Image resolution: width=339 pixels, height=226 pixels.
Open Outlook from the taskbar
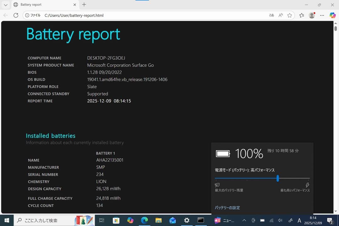click(x=173, y=220)
